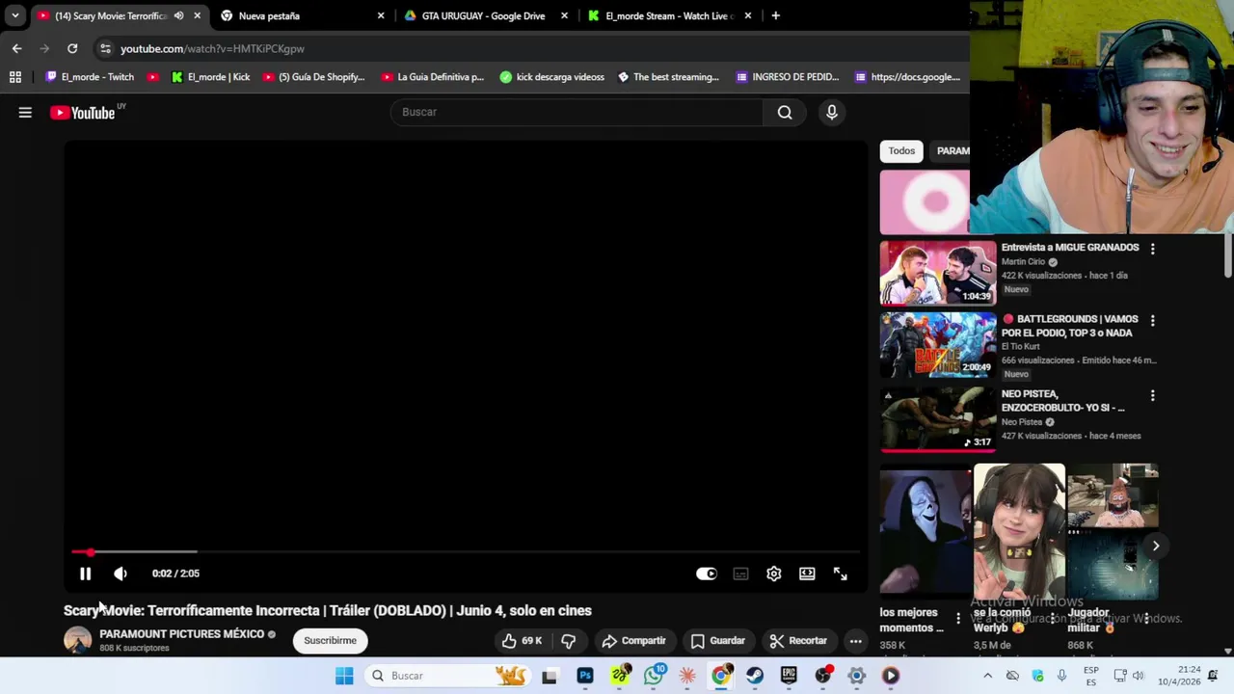Viewport: 1234px width, 694px height.
Task: Open the 'se la comió Werlyb' short
Action: (x=1019, y=531)
